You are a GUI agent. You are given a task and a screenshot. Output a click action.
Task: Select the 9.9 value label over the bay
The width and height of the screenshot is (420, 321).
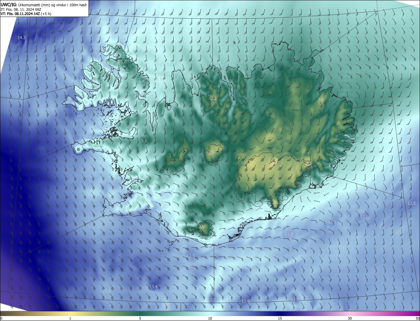(159, 79)
